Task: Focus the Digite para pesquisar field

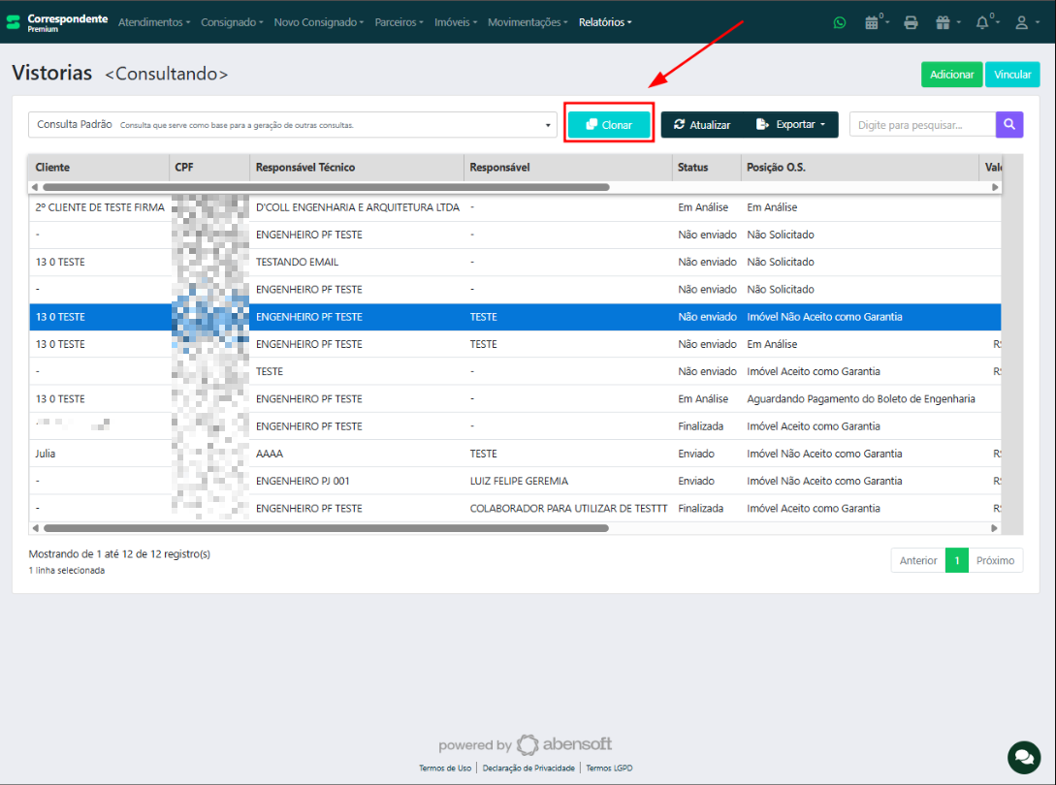Action: (x=922, y=124)
